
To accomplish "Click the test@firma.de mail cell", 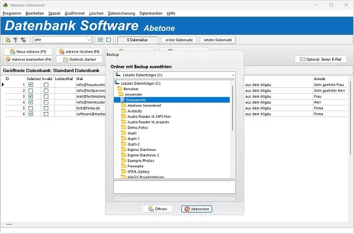I will pyautogui.click(x=91, y=108).
